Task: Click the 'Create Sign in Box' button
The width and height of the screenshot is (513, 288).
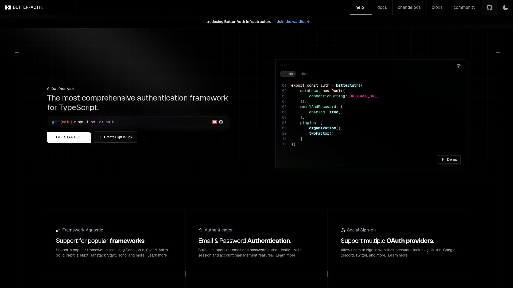Action: coord(115,137)
